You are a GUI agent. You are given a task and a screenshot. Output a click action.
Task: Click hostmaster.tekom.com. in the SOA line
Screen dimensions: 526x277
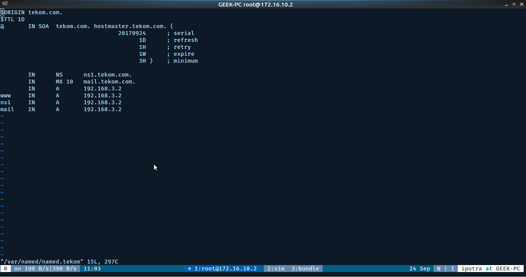pyautogui.click(x=130, y=26)
